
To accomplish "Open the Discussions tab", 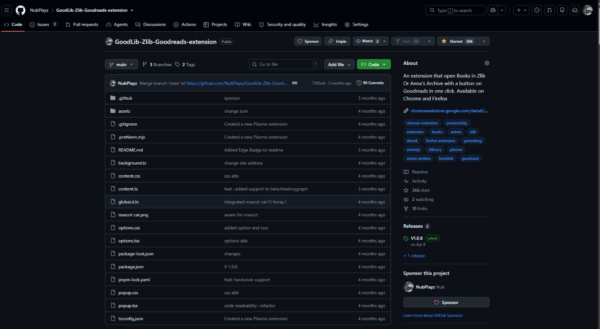I will 151,25.
